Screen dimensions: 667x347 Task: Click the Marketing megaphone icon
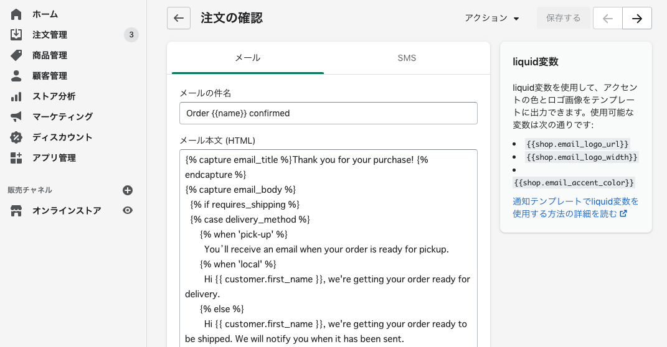tap(16, 116)
